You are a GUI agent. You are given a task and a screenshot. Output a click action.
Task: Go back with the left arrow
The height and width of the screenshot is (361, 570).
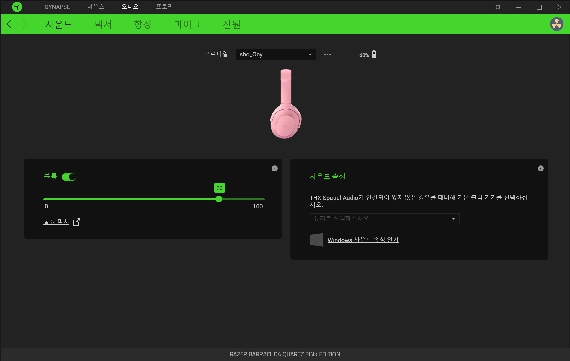(x=9, y=24)
